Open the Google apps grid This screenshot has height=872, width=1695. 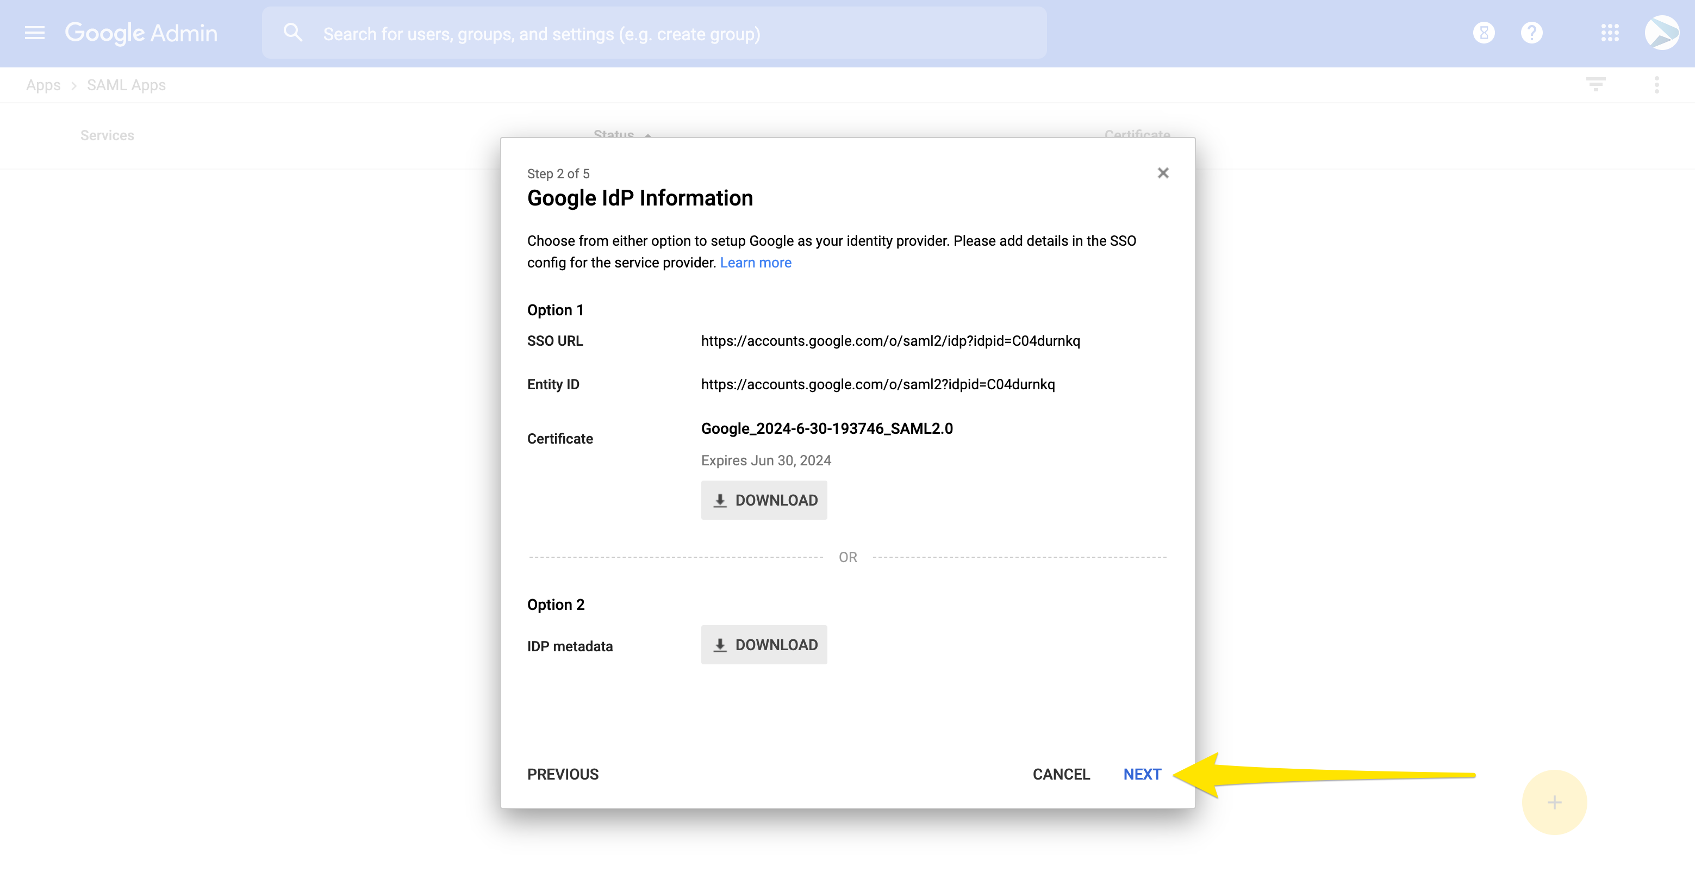tap(1610, 33)
